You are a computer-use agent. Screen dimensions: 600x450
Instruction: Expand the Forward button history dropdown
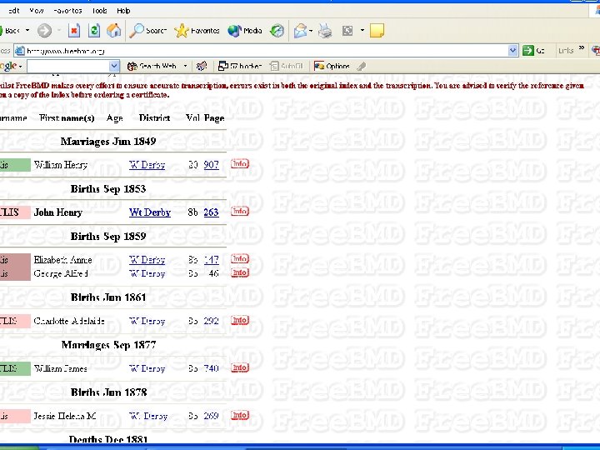pyautogui.click(x=59, y=30)
